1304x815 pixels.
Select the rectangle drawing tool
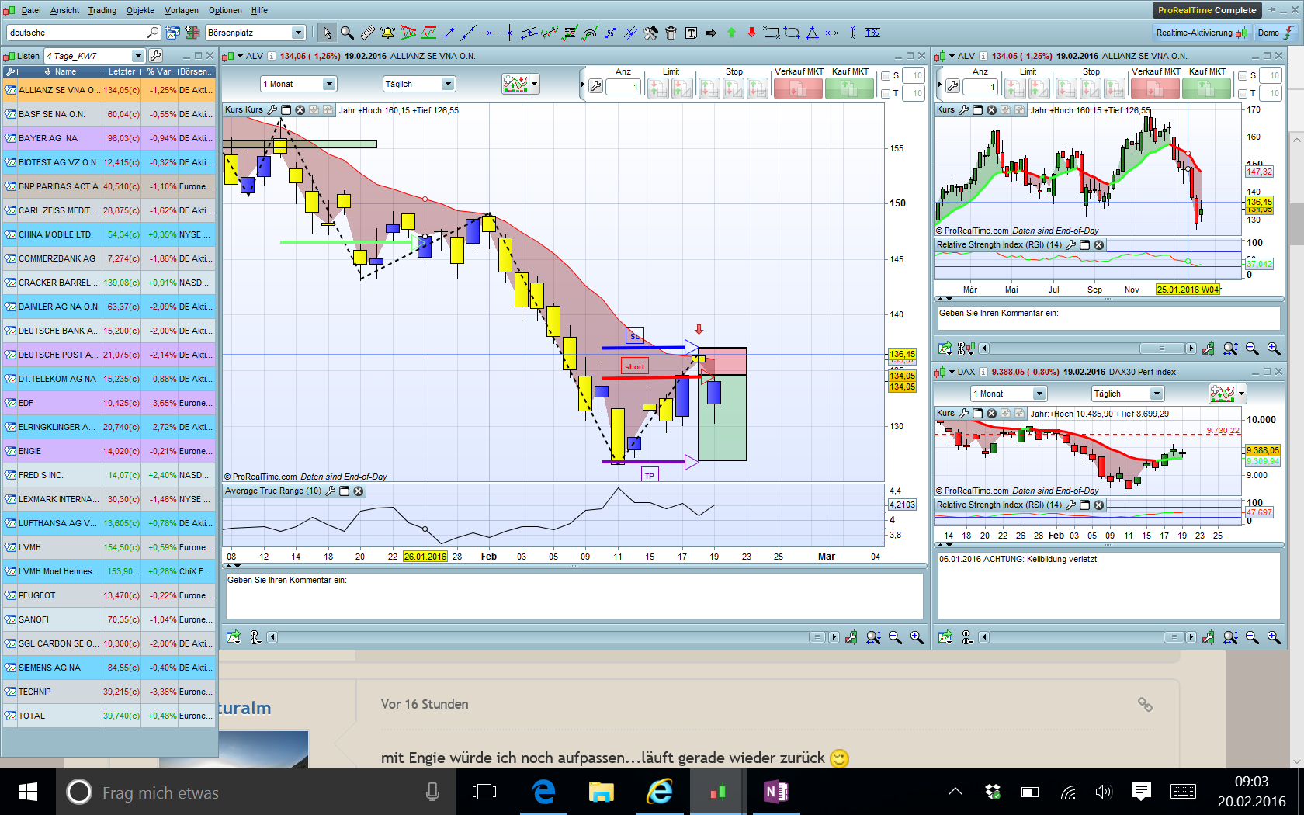pos(772,33)
